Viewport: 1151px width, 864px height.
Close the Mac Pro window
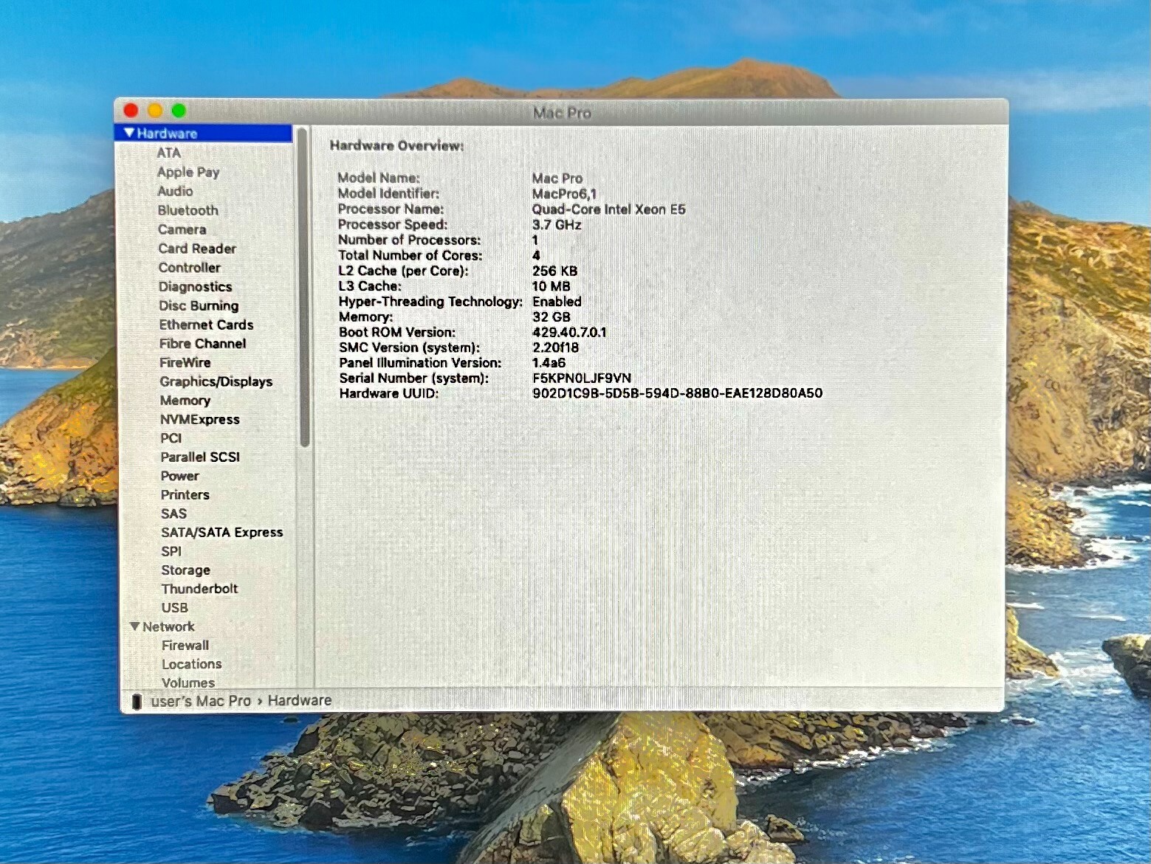(131, 111)
